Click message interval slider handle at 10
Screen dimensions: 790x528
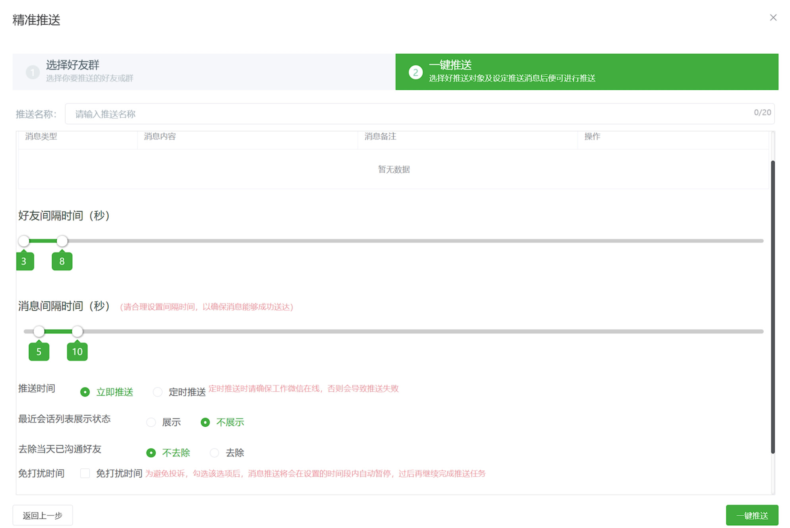77,331
